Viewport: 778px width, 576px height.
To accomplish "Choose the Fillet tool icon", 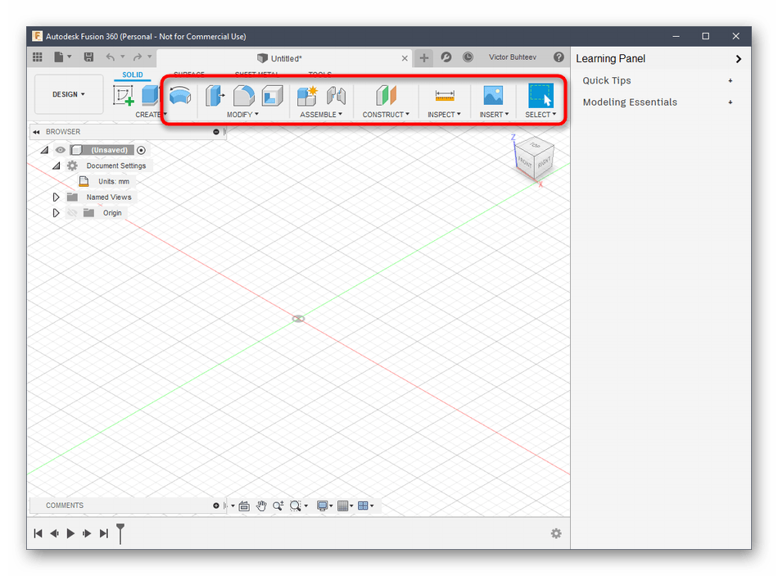I will point(244,96).
